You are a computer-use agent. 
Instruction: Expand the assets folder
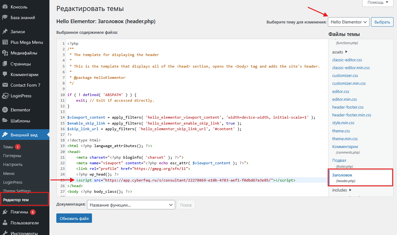(340, 52)
